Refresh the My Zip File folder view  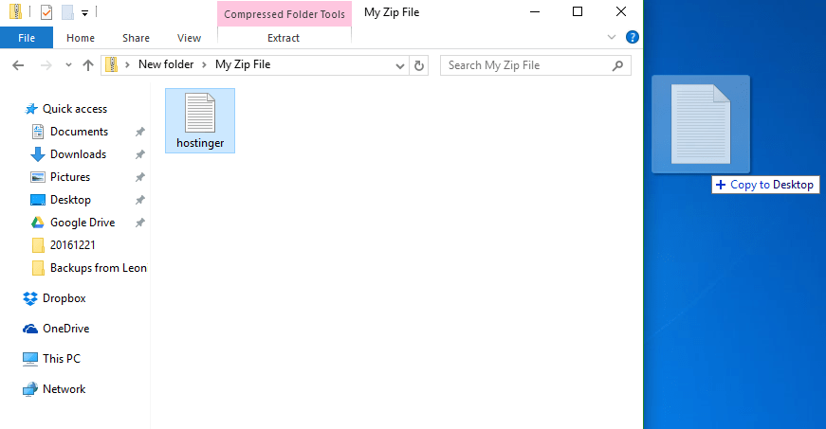(x=421, y=65)
